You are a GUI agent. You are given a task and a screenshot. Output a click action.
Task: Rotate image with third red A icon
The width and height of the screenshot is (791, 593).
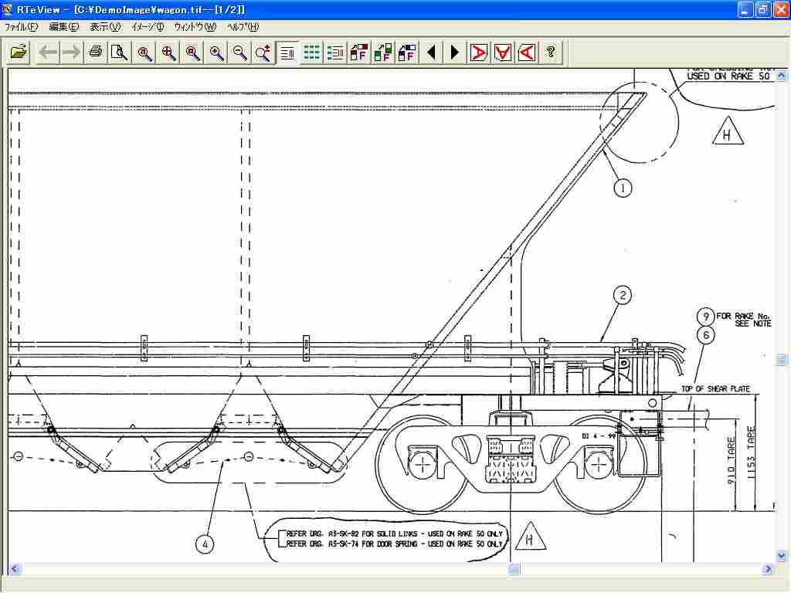pyautogui.click(x=526, y=52)
